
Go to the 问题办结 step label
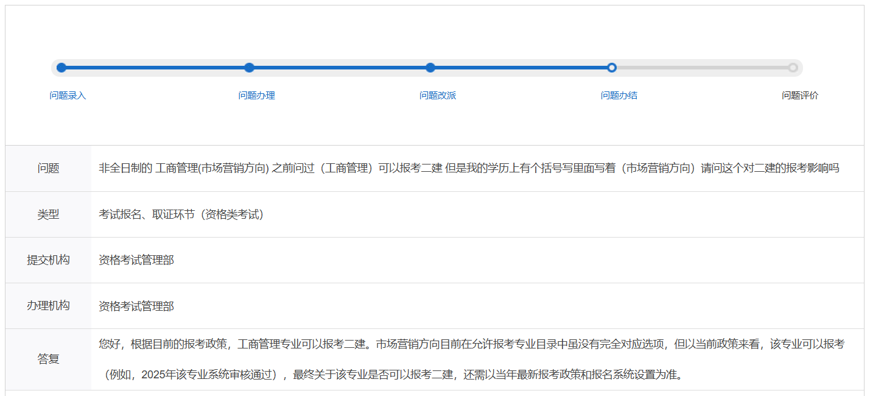(619, 96)
